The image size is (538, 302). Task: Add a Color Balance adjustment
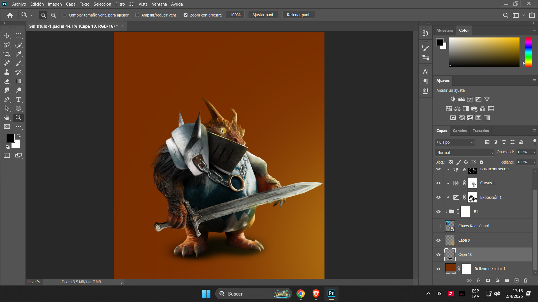pyautogui.click(x=457, y=109)
